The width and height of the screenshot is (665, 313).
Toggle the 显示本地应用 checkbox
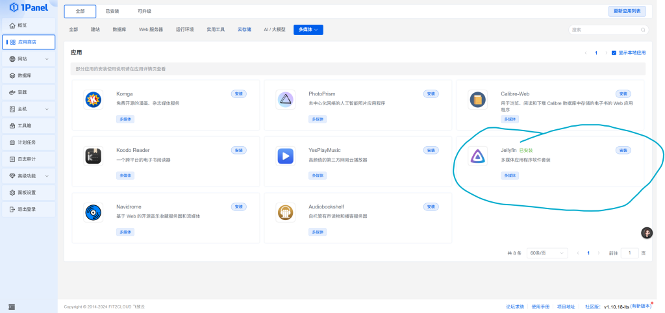pos(614,53)
